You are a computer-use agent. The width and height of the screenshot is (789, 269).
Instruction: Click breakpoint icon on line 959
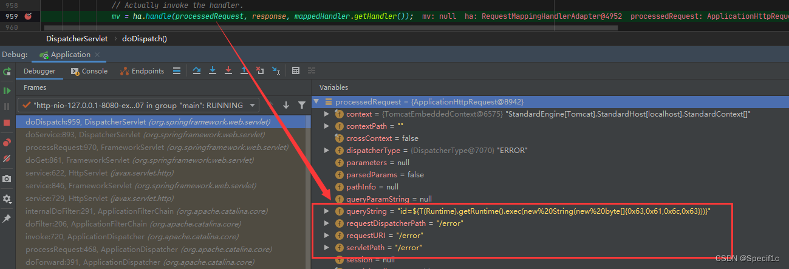pyautogui.click(x=28, y=16)
